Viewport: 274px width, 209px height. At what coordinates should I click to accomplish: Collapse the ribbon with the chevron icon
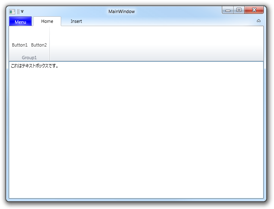[x=259, y=21]
